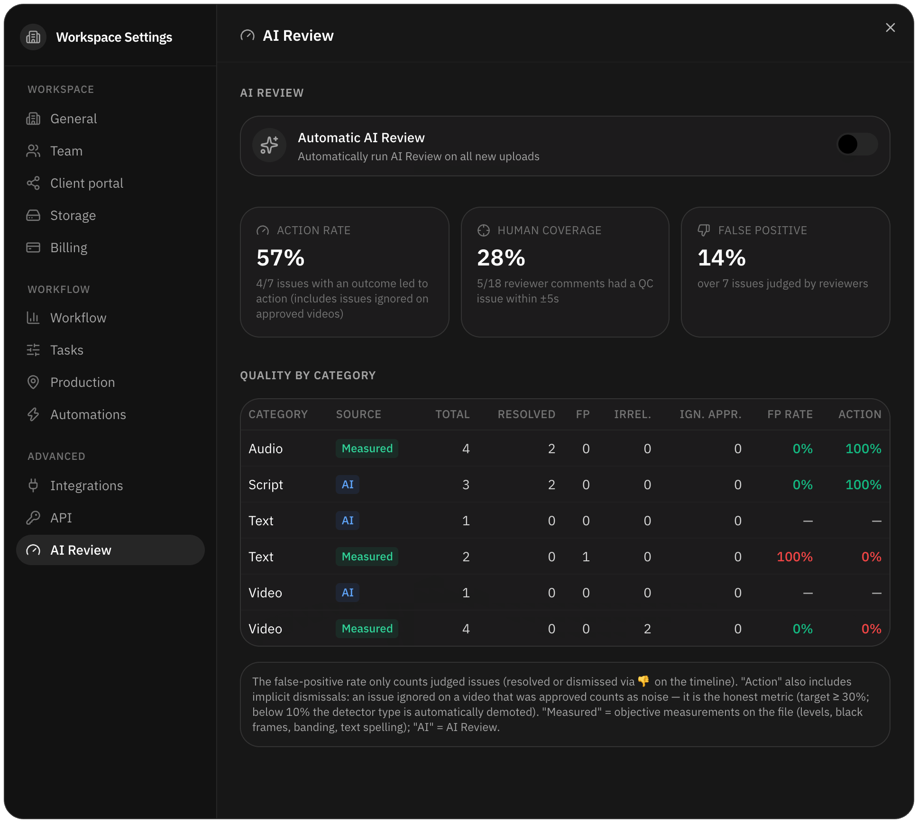This screenshot has width=918, height=823.
Task: Click the AI Review gauge icon in sidebar
Action: pyautogui.click(x=33, y=550)
